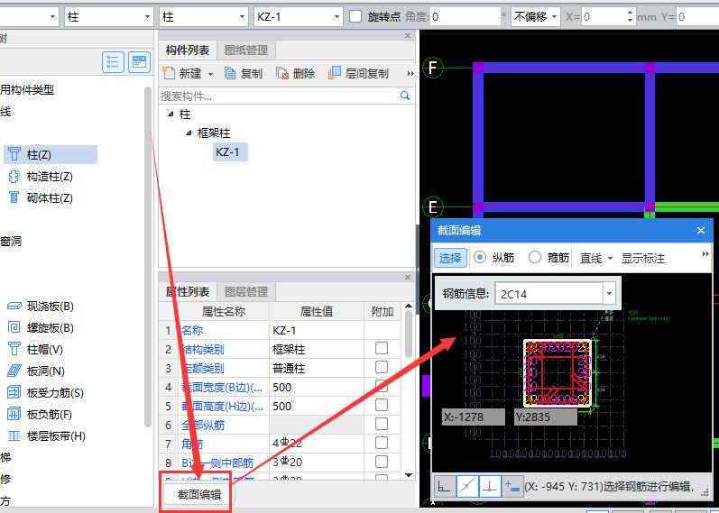
Task: Select 板洞(N) slab opening item
Action: (36, 371)
